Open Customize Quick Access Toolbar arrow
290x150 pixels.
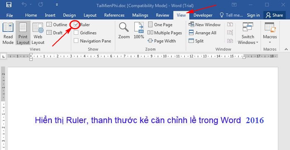pos(57,5)
